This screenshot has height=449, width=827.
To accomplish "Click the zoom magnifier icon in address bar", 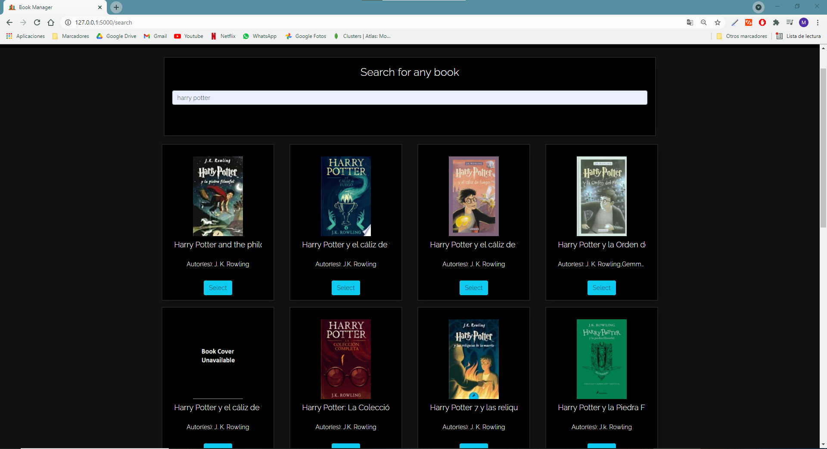I will (704, 22).
